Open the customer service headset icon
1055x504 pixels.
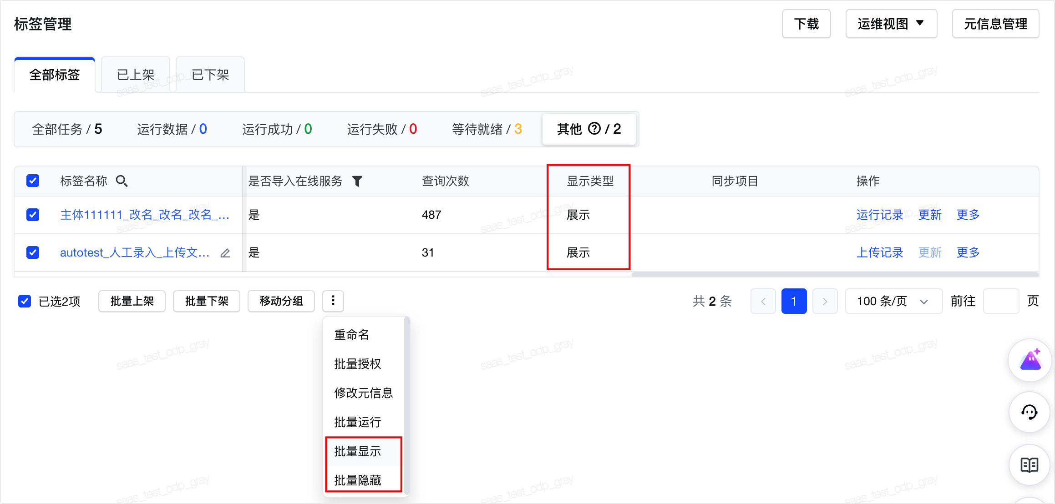pos(1030,412)
